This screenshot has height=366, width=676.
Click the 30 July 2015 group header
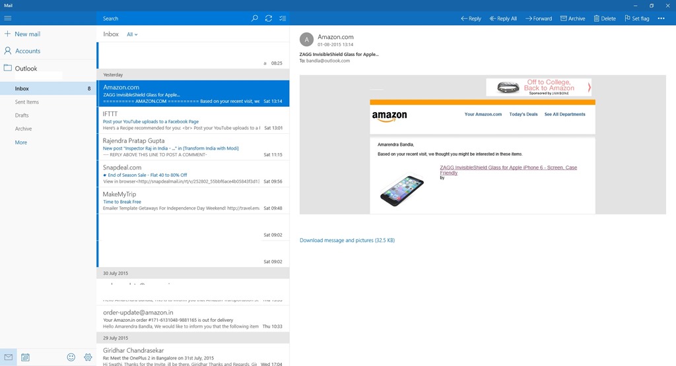click(193, 273)
